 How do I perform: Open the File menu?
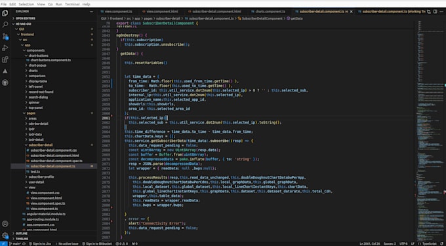pos(3,5)
